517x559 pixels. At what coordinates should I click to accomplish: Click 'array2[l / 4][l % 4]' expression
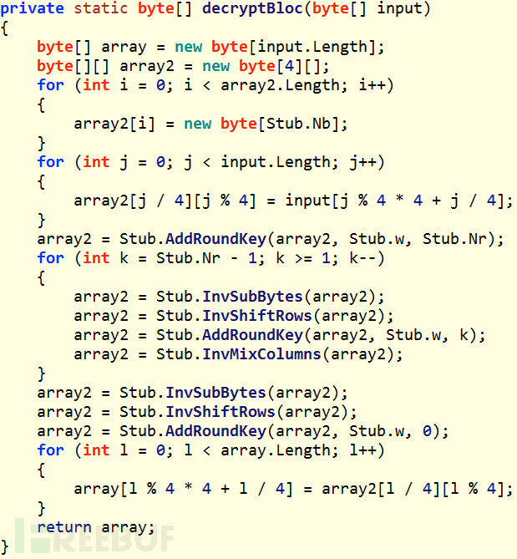pos(414,489)
